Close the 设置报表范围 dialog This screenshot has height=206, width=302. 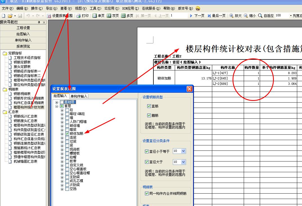[x=189, y=89]
